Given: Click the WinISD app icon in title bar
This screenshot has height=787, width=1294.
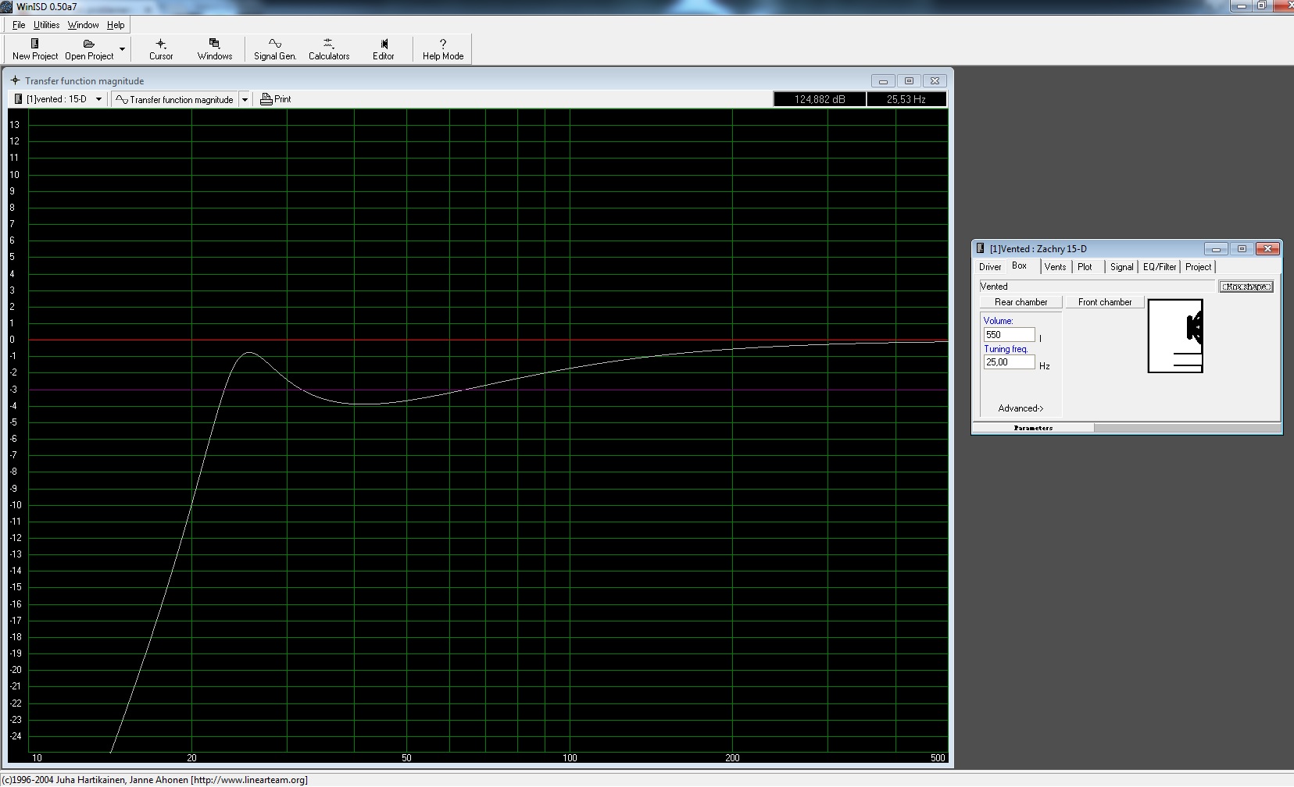Looking at the screenshot, I should [7, 6].
